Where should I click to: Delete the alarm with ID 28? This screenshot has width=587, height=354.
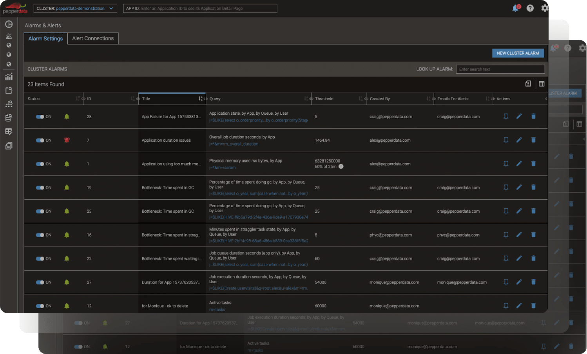pyautogui.click(x=533, y=116)
